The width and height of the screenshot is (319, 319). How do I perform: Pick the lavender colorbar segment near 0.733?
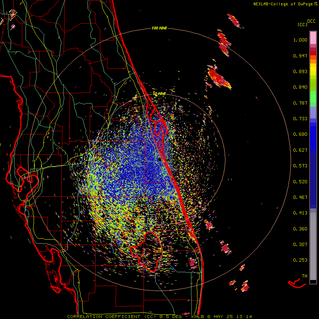pyautogui.click(x=313, y=113)
